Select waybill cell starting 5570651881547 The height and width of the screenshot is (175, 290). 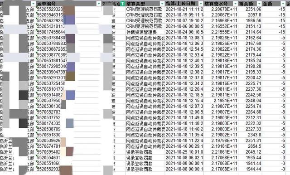[69, 61]
